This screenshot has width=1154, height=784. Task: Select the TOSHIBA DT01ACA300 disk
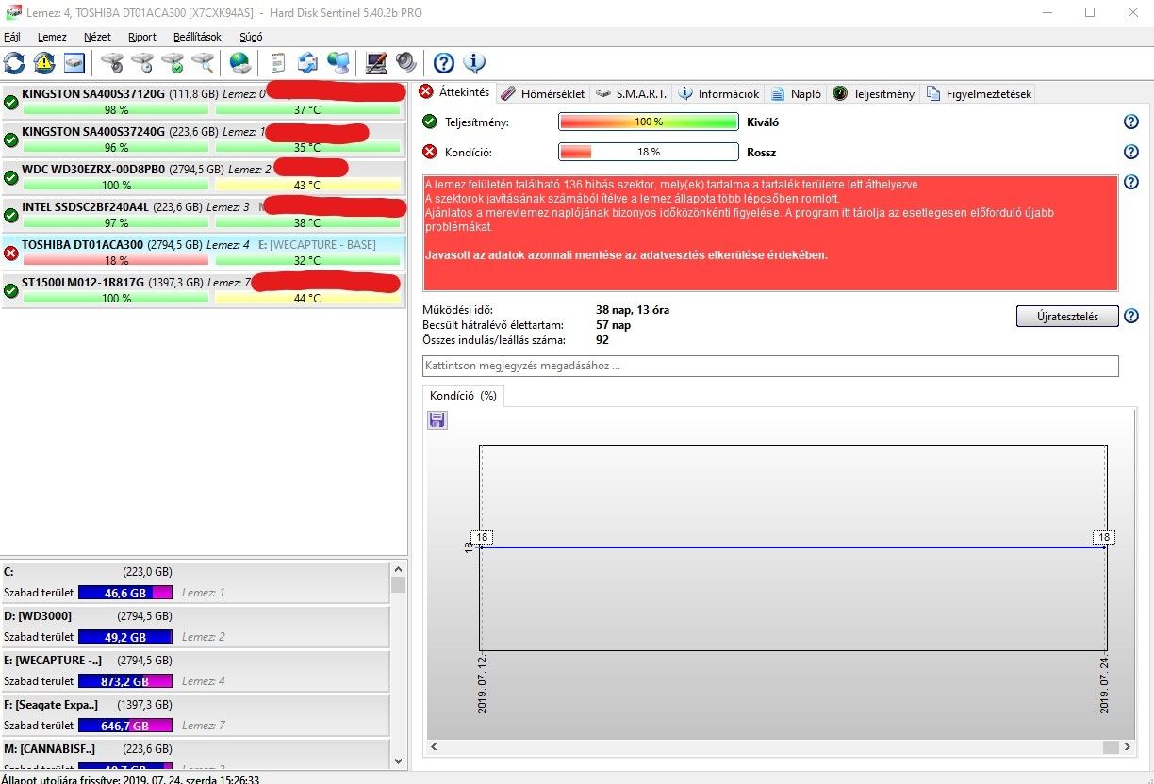coord(203,253)
